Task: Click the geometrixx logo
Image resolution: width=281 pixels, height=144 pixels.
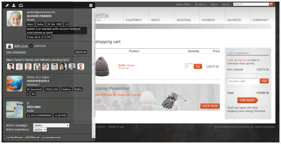Action: tap(93, 17)
